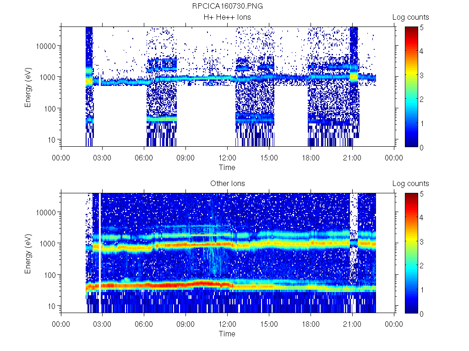Select the 21:00 time tick of Other Ions plot

352,324
